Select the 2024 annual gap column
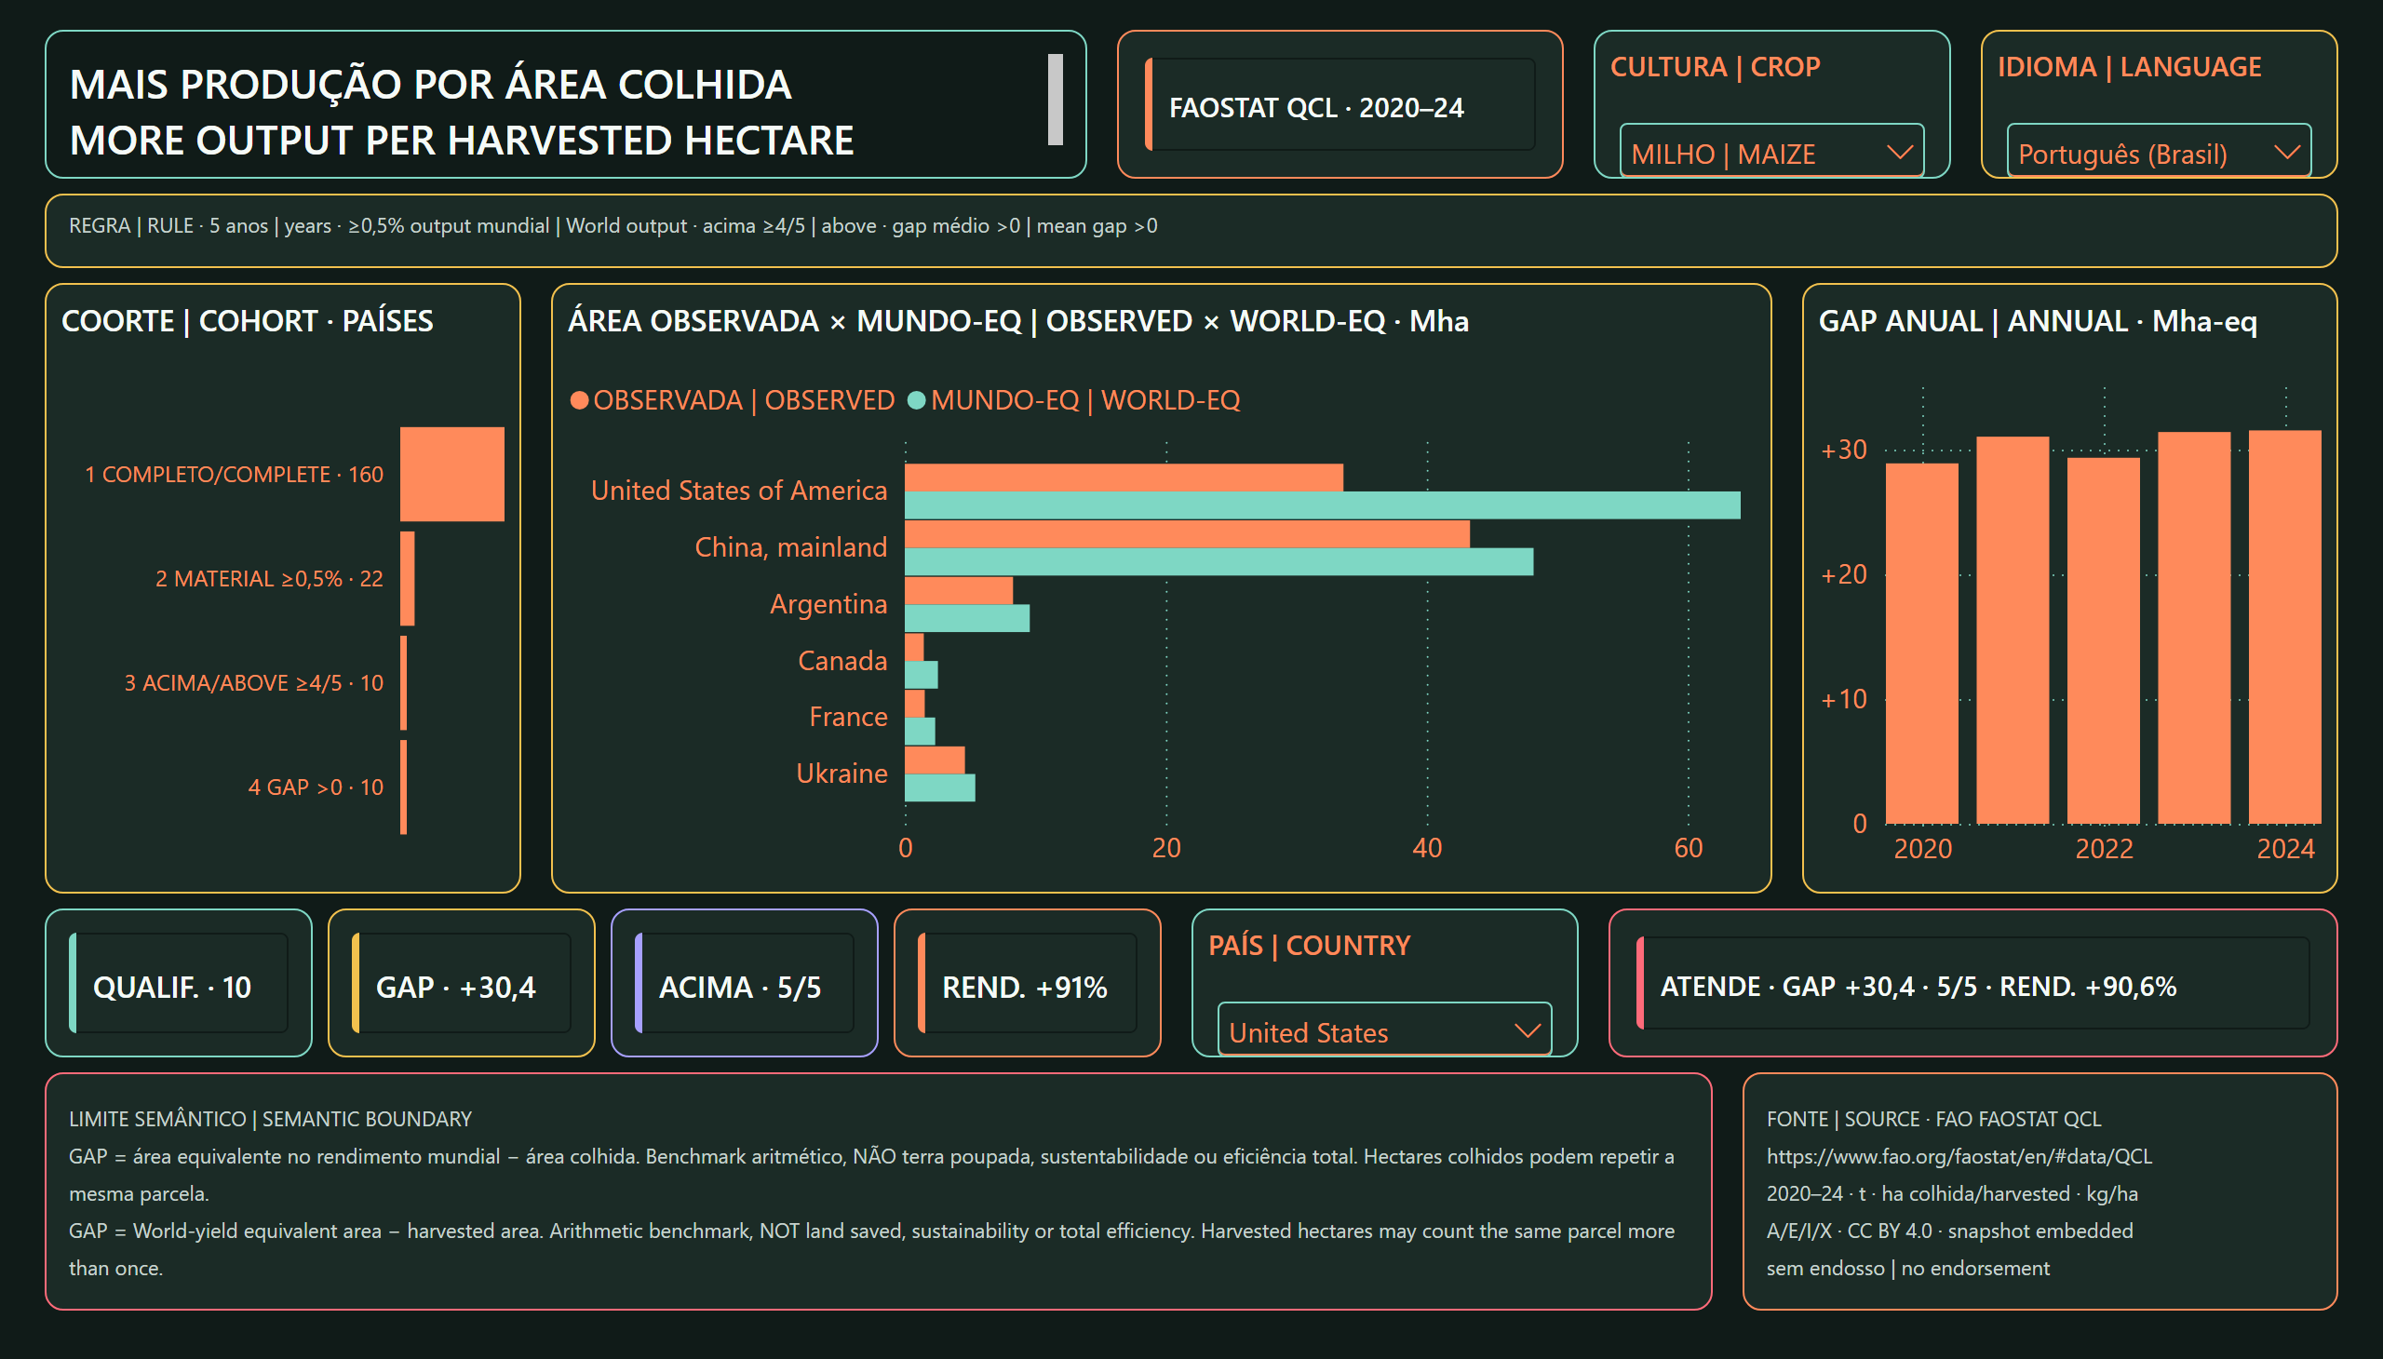2383x1359 pixels. (x=2285, y=627)
